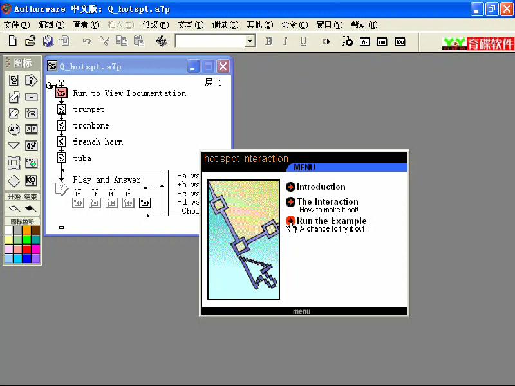Toggle Italic text formatting
This screenshot has width=515, height=386.
tap(285, 41)
